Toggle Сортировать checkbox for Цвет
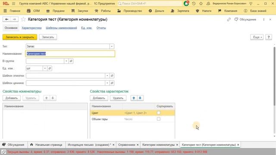 [159, 113]
